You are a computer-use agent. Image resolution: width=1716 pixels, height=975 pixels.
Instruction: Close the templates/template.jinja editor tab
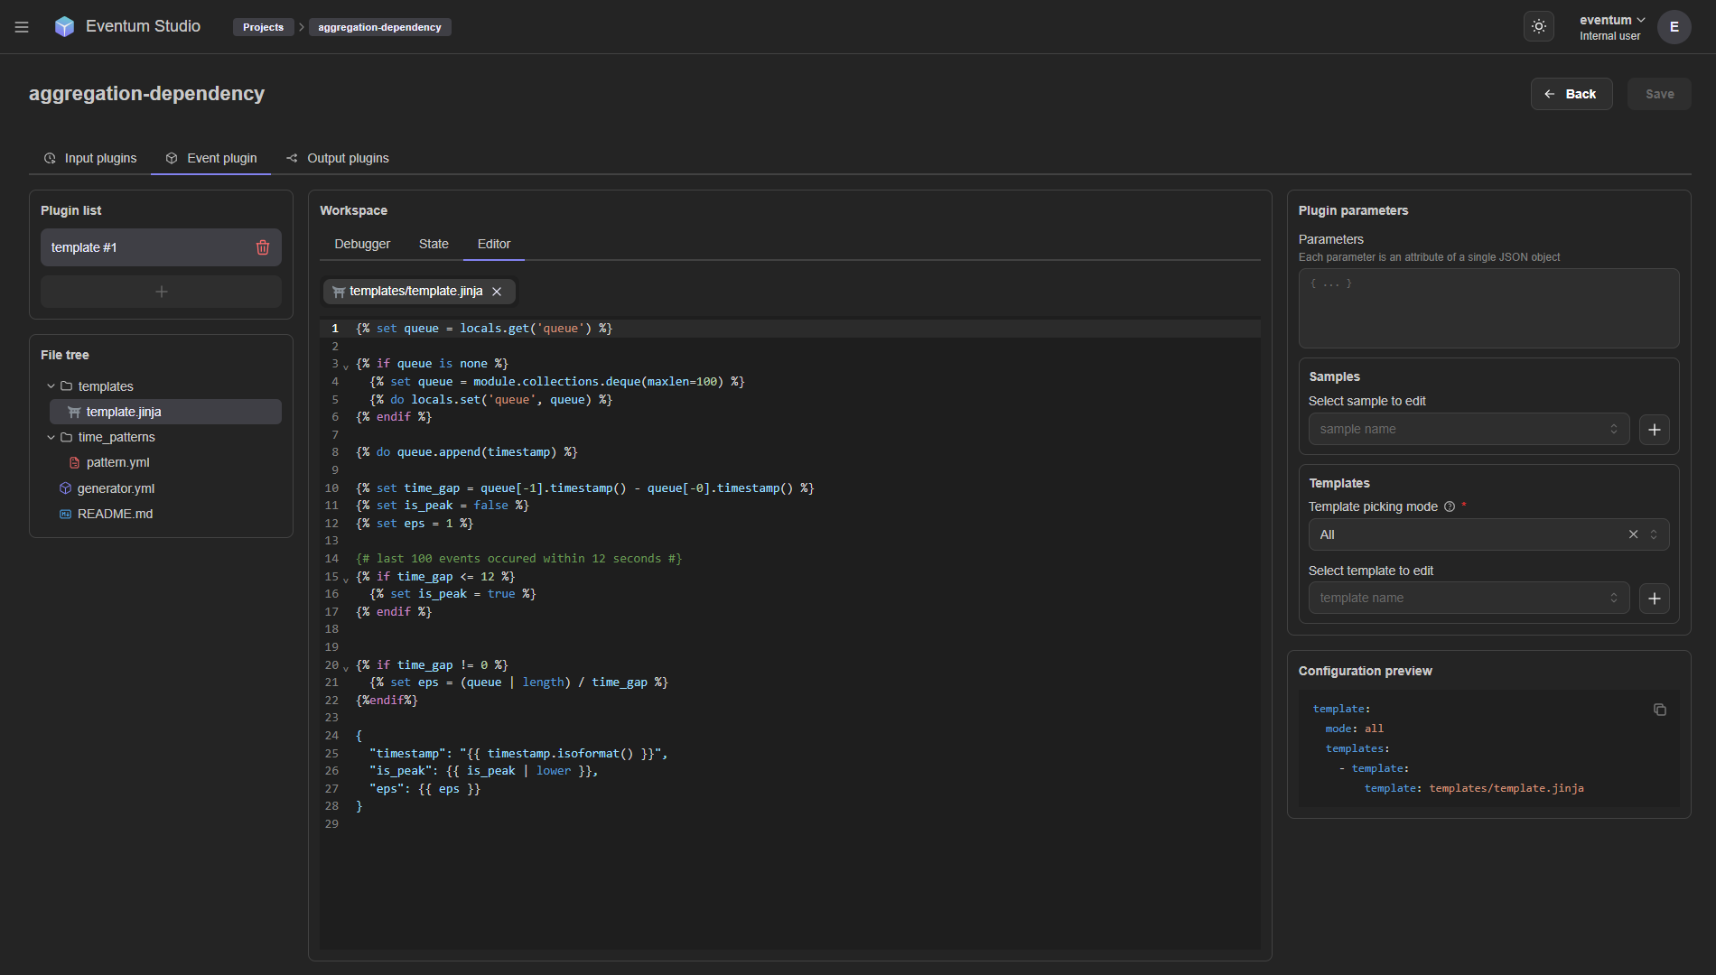pos(497,292)
